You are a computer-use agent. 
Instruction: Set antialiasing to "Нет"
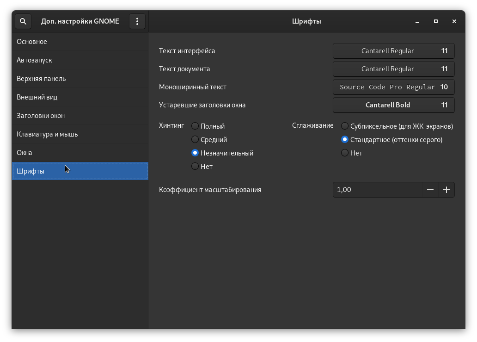coord(345,153)
